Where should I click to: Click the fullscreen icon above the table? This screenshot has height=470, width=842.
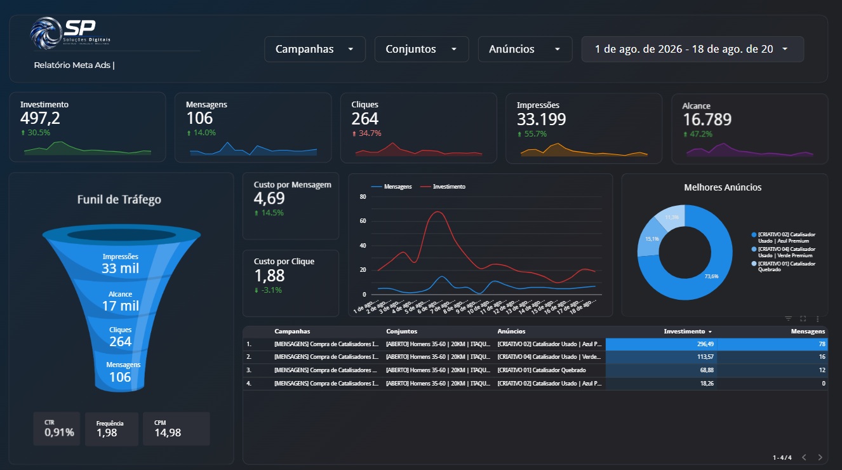click(803, 319)
